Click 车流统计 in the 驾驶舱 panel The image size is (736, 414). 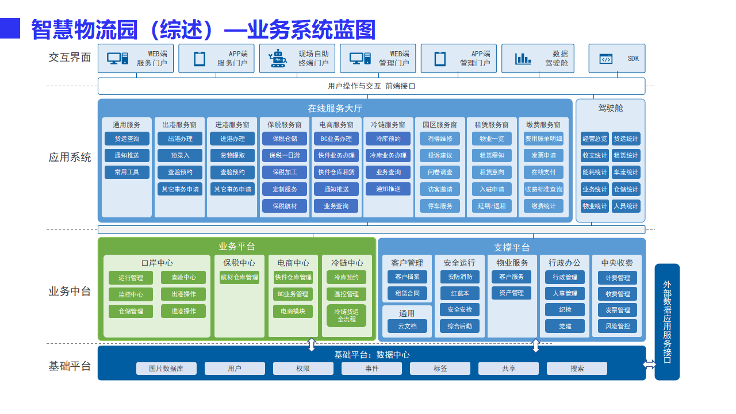[x=626, y=172]
